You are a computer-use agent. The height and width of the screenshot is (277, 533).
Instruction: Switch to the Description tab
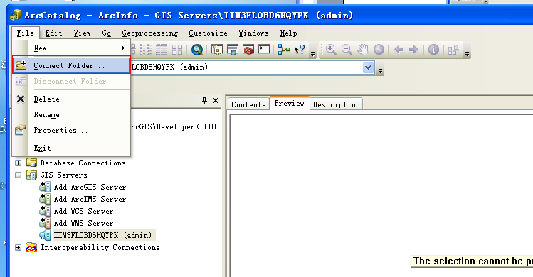coord(336,104)
